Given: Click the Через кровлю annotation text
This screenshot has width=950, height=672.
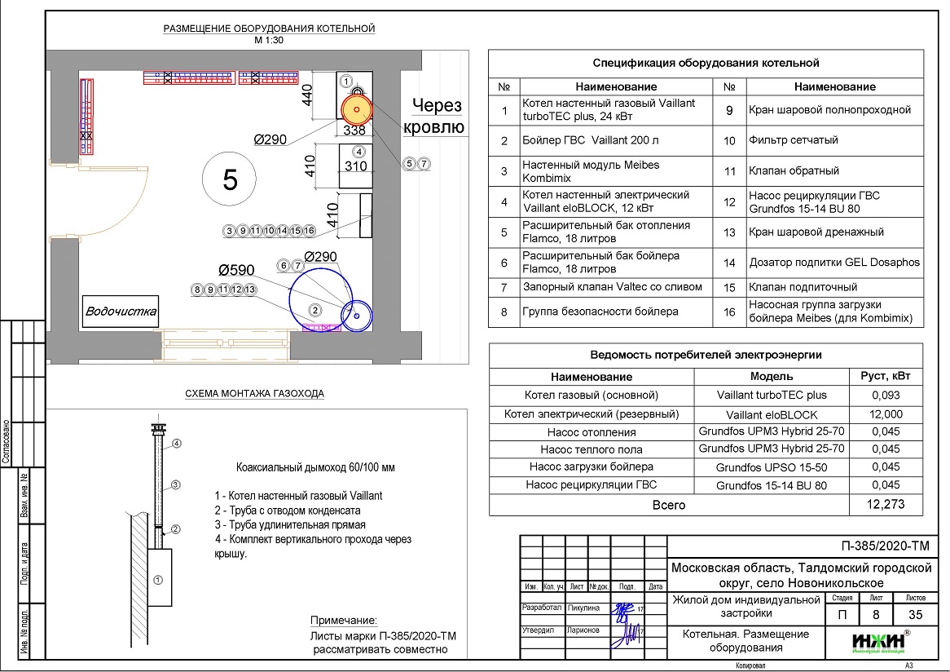Looking at the screenshot, I should (x=436, y=116).
